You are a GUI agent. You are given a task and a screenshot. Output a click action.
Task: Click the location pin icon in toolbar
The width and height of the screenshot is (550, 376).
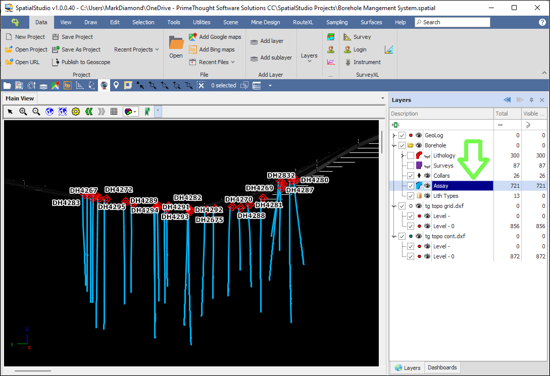pos(116,85)
